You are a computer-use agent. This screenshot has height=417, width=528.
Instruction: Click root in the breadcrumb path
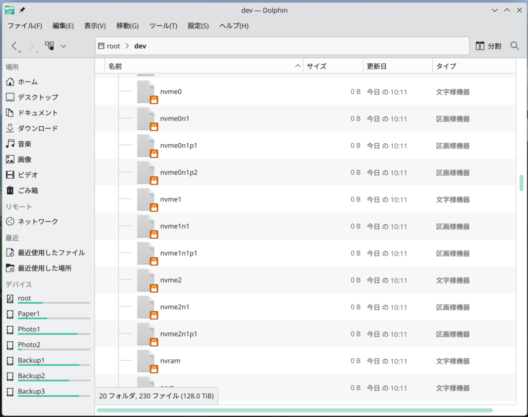click(x=113, y=46)
